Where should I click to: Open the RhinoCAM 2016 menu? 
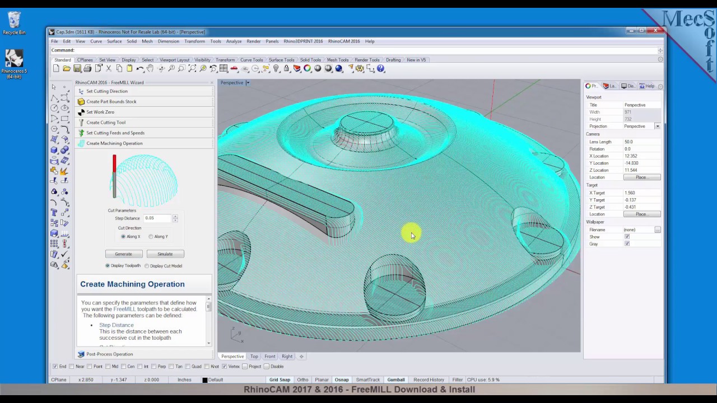(x=344, y=41)
